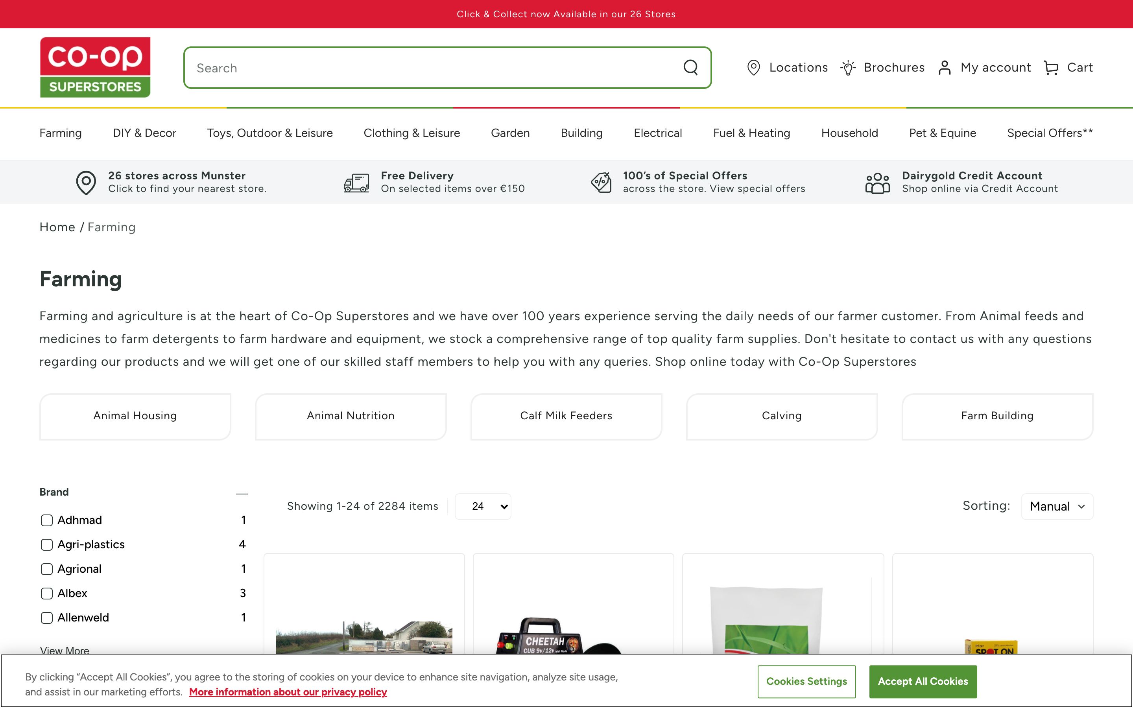
Task: Check the Agri-plastics brand filter
Action: (46, 545)
